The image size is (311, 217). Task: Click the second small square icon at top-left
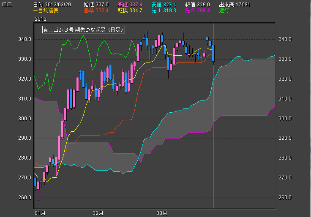point(10,4)
